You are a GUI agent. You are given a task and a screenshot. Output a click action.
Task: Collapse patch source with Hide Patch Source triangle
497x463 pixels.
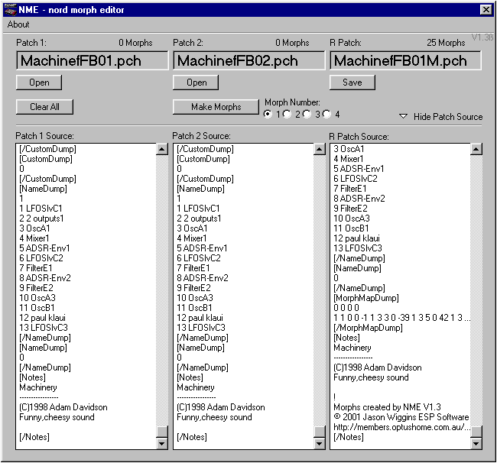[403, 117]
